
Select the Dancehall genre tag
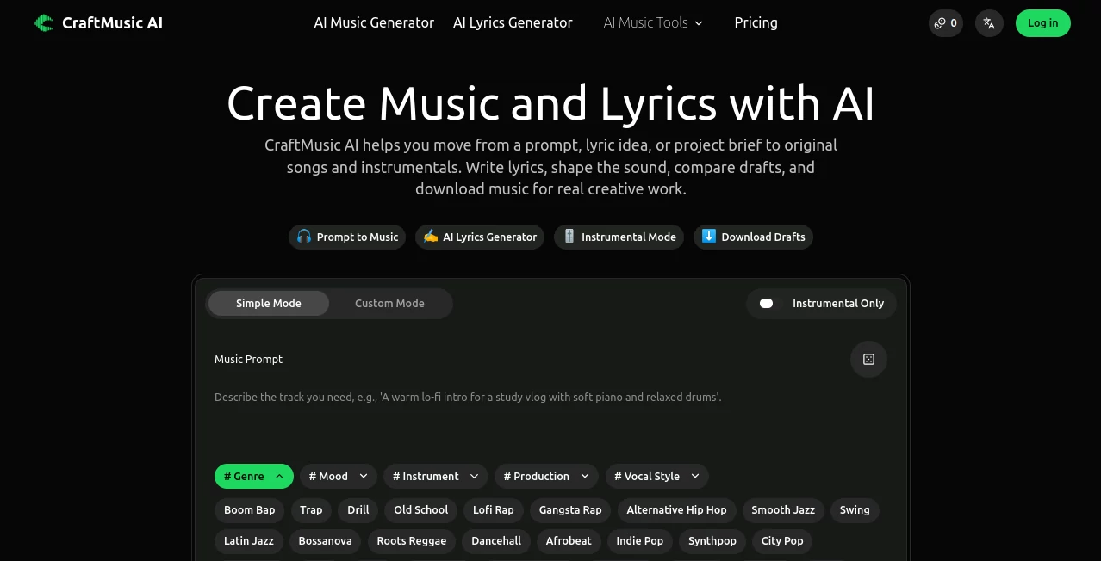[x=496, y=541]
